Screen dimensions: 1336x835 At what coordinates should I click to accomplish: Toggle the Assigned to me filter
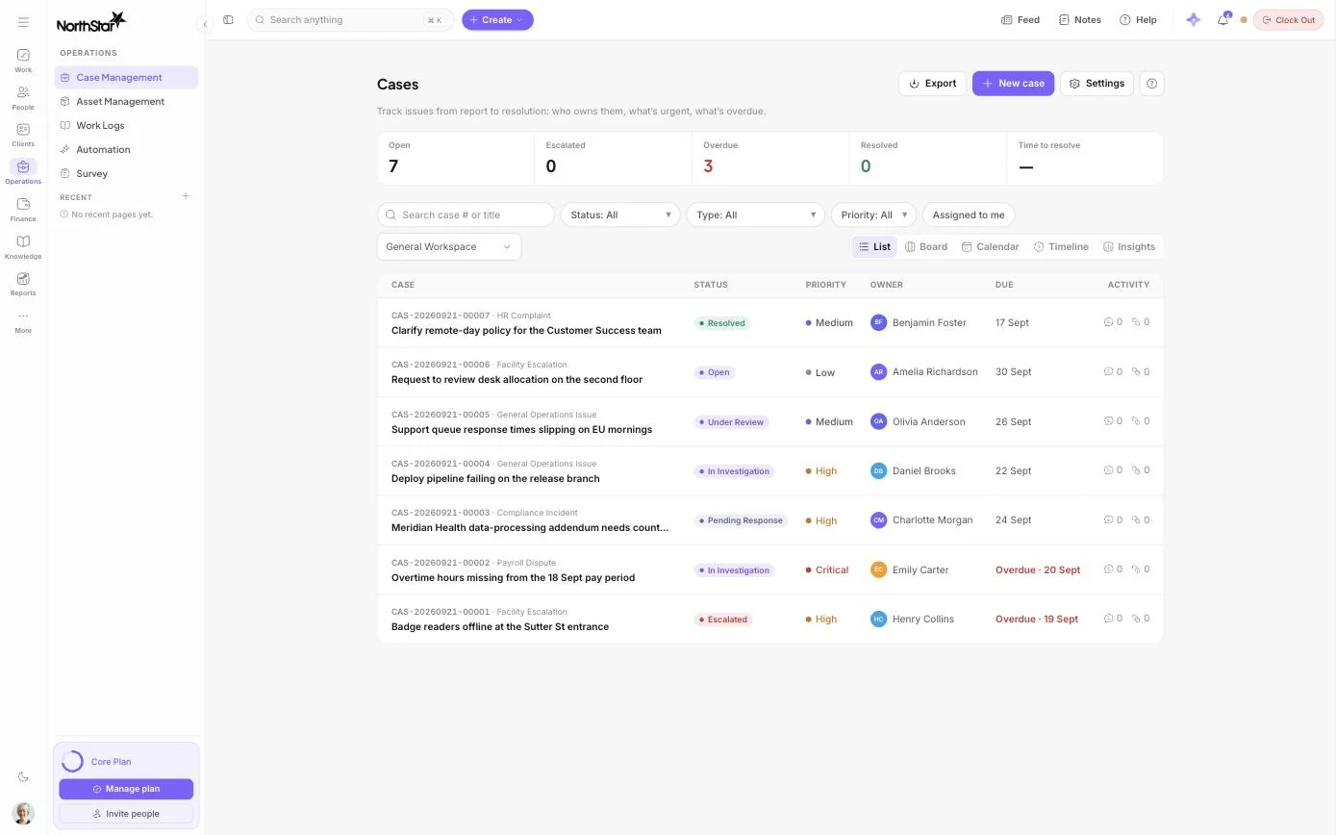(x=969, y=215)
